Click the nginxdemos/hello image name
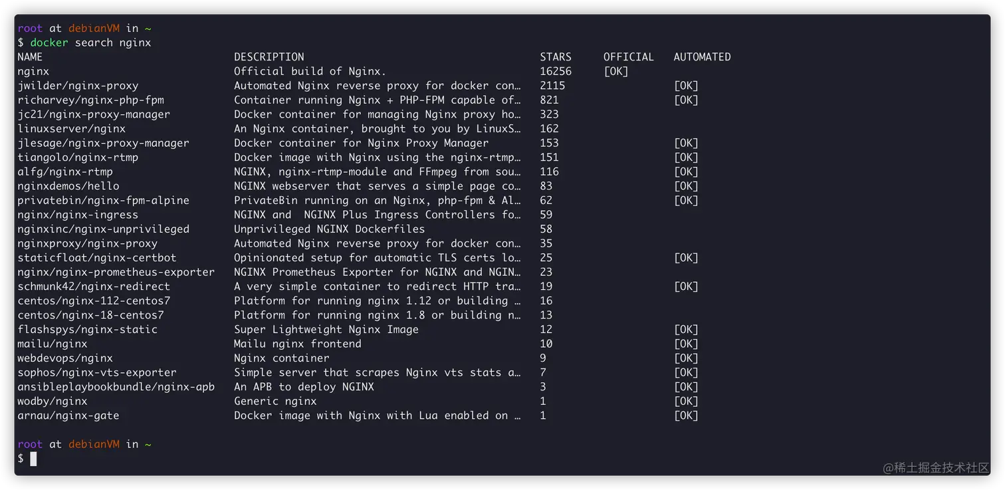 tap(68, 186)
